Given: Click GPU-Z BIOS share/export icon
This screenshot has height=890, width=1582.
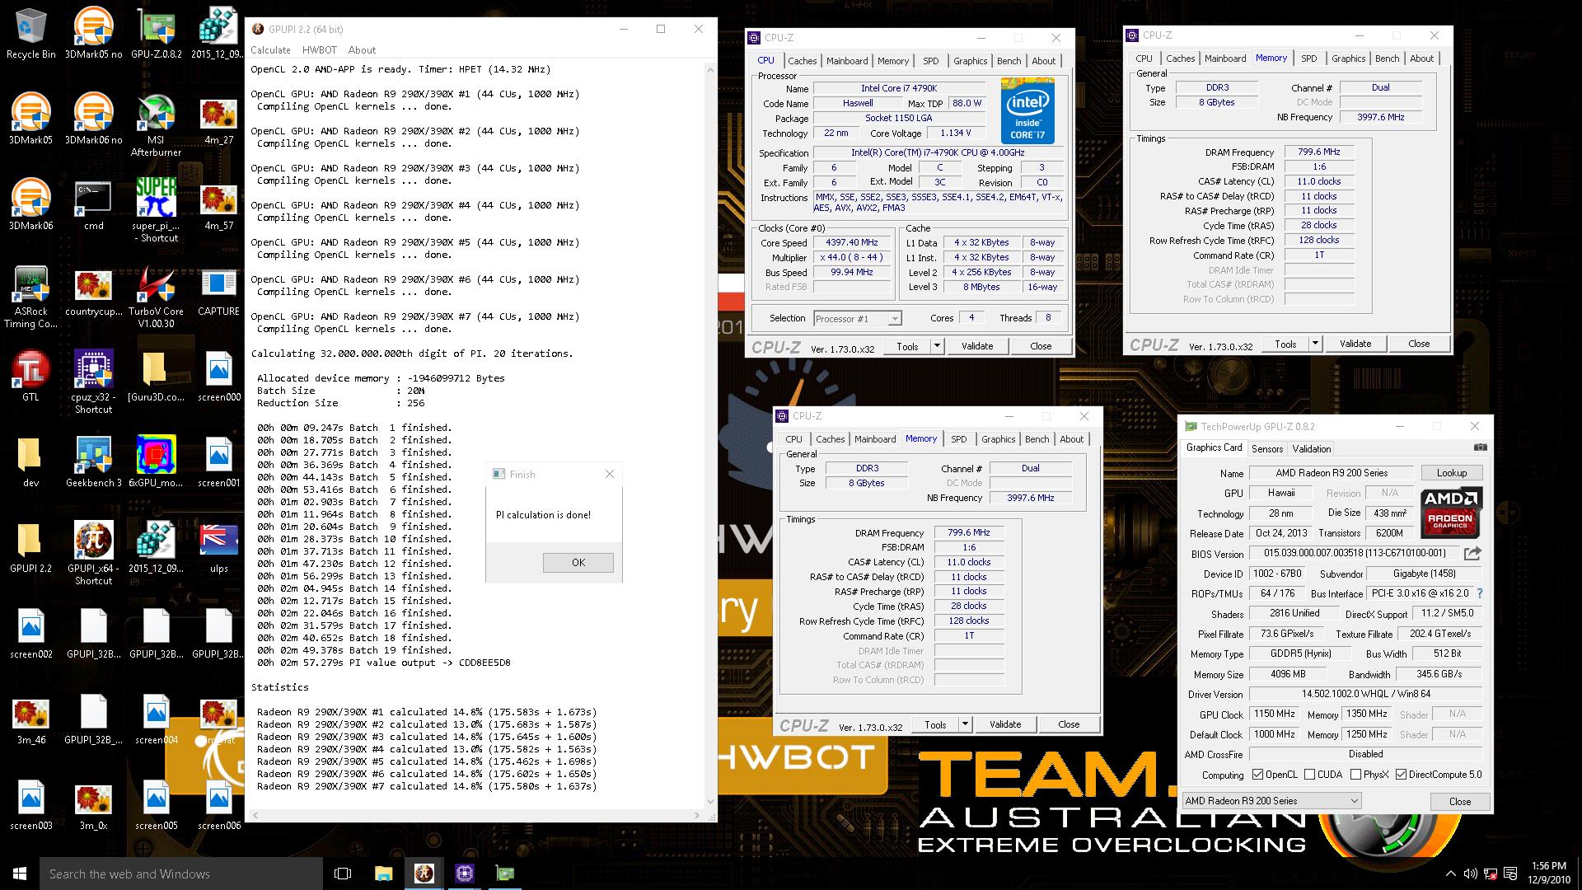Looking at the screenshot, I should click(1472, 553).
